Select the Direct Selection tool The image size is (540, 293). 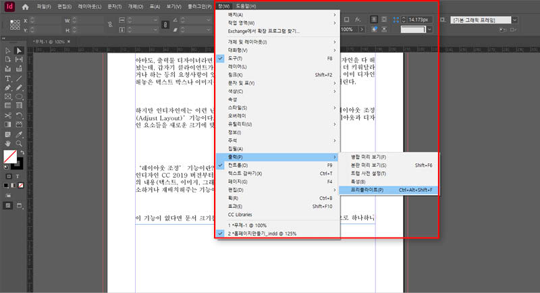19,51
